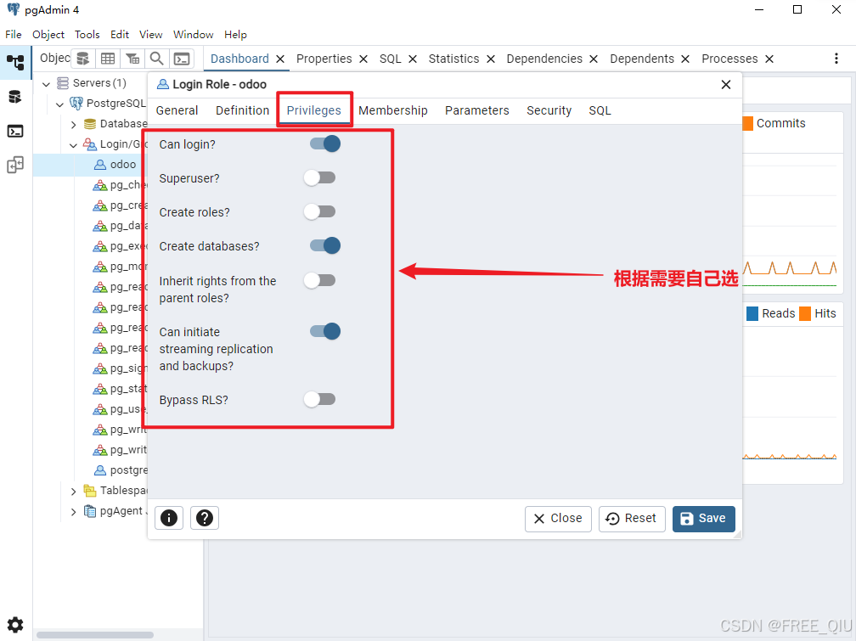Switch to the Parameters tab

tap(476, 110)
